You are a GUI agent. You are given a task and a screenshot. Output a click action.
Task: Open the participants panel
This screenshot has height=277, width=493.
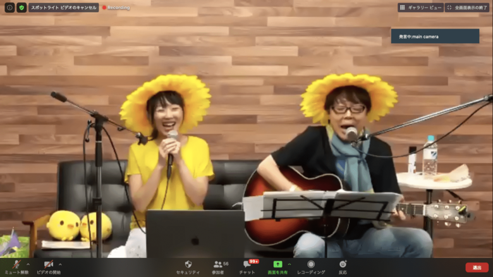(x=218, y=268)
